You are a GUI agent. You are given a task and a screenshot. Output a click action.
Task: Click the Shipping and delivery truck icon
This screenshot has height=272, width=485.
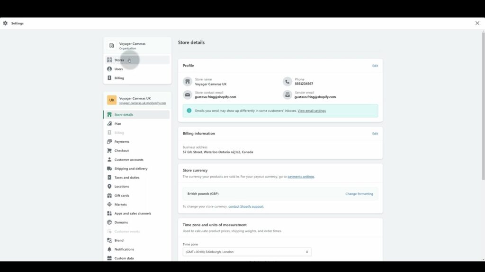(109, 169)
